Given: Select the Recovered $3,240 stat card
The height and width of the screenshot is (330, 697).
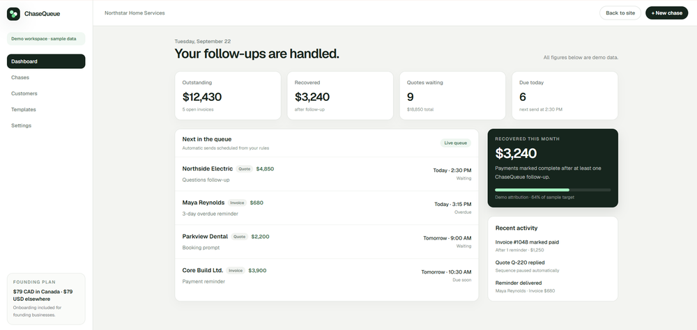Looking at the screenshot, I should (340, 95).
